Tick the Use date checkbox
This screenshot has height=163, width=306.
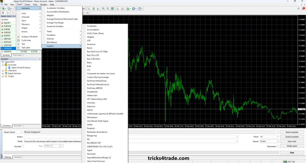pos(23,146)
